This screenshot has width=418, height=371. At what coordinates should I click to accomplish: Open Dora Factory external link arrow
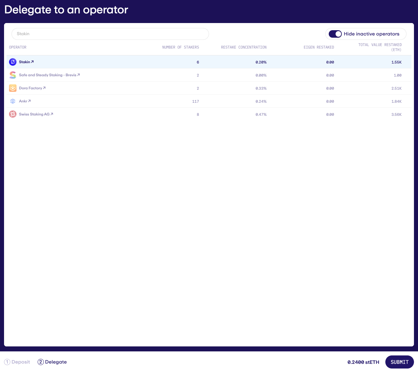click(44, 88)
